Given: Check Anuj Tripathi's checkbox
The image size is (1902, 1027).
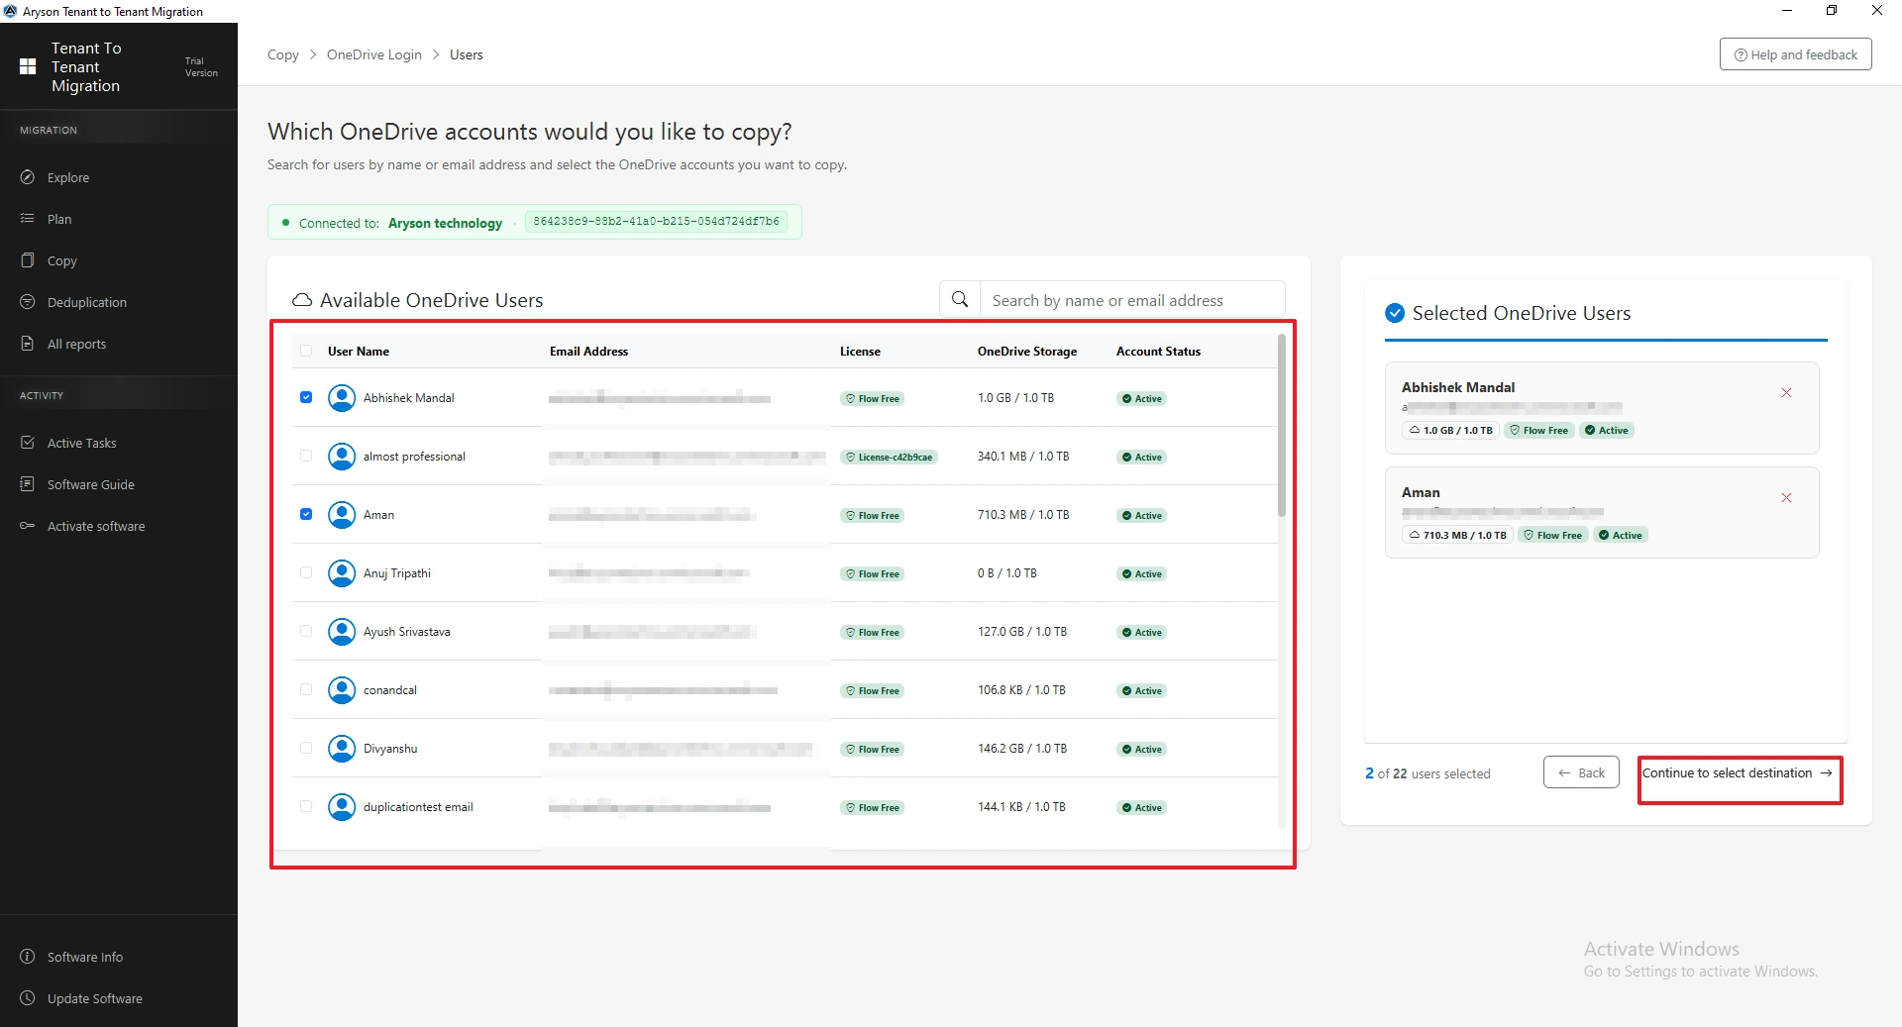Looking at the screenshot, I should 306,572.
